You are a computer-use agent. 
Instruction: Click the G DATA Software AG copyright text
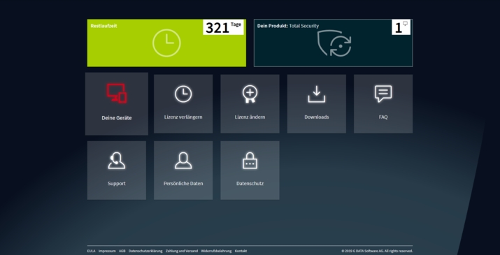(x=377, y=252)
